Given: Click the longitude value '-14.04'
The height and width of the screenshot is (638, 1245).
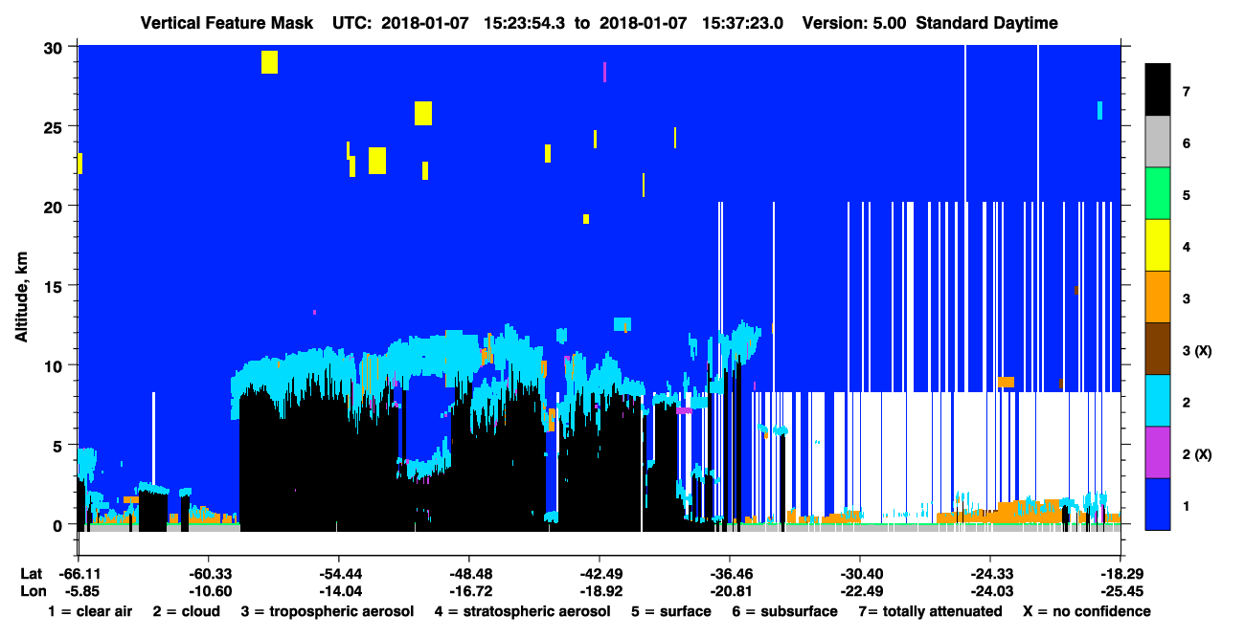Looking at the screenshot, I should (x=338, y=591).
